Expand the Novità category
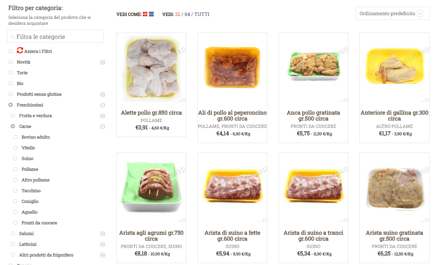440x265 pixels. [103, 62]
